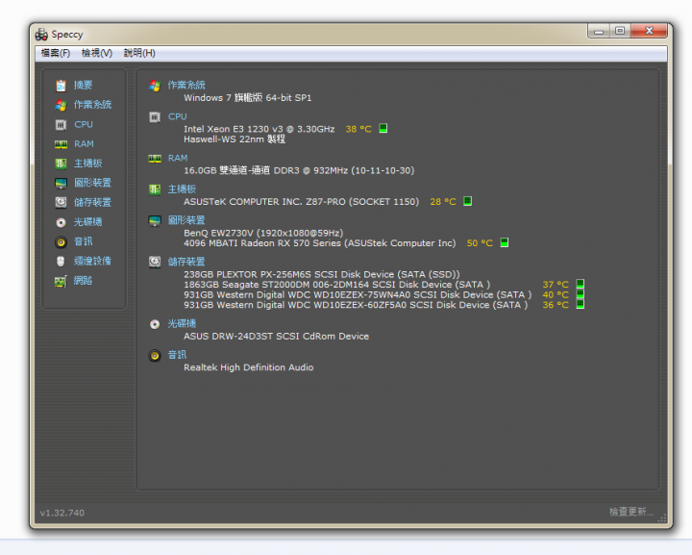692x555 pixels.
Task: Click 儲存裝置 heading link in summary panel
Action: point(186,262)
